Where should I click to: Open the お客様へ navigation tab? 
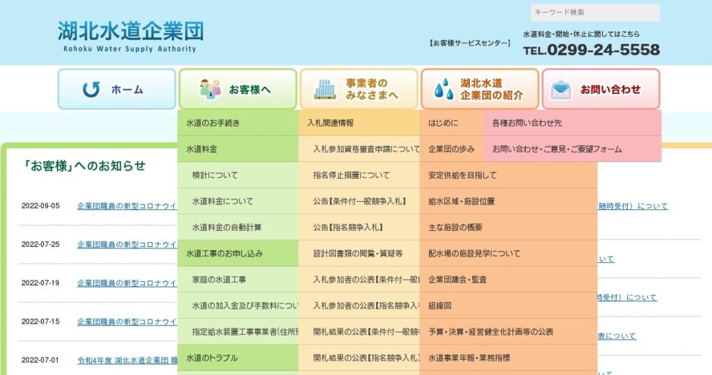click(x=238, y=89)
